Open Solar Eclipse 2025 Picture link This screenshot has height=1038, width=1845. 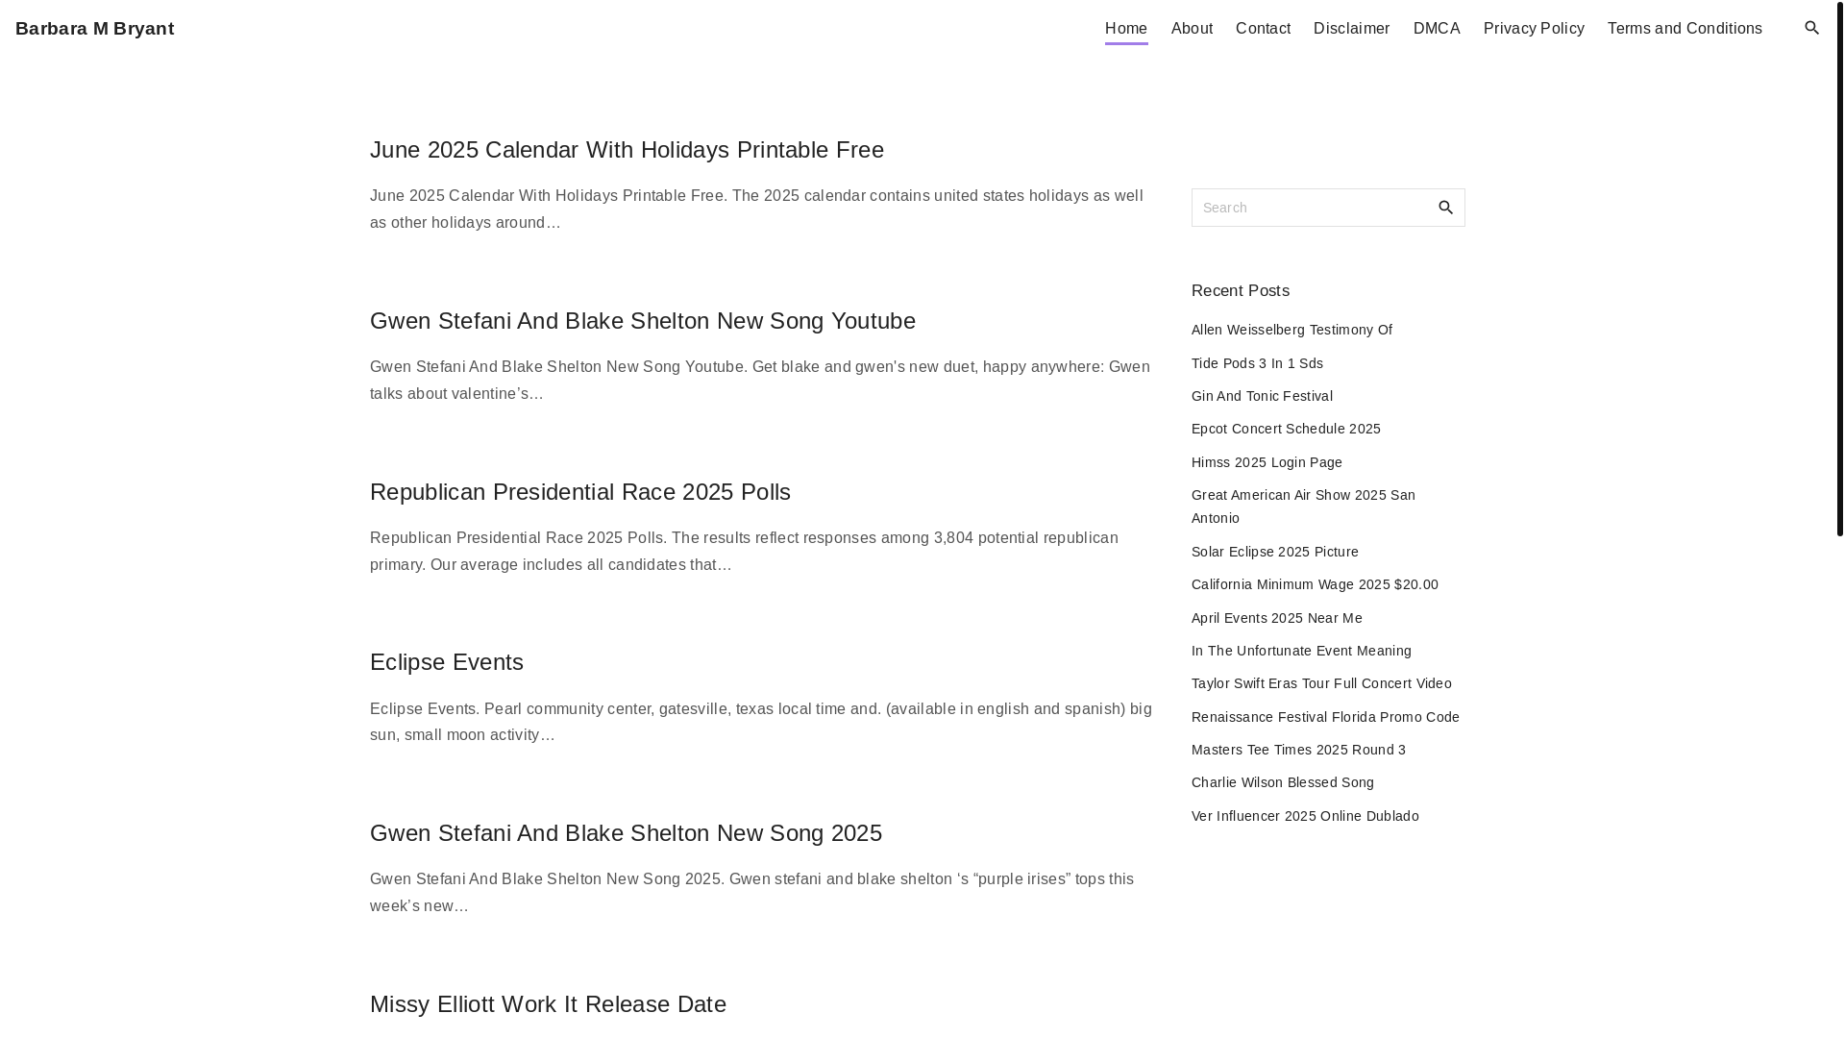1275,552
